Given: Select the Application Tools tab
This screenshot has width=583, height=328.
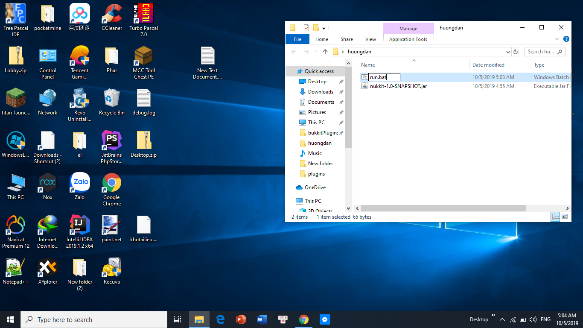Looking at the screenshot, I should pyautogui.click(x=408, y=39).
